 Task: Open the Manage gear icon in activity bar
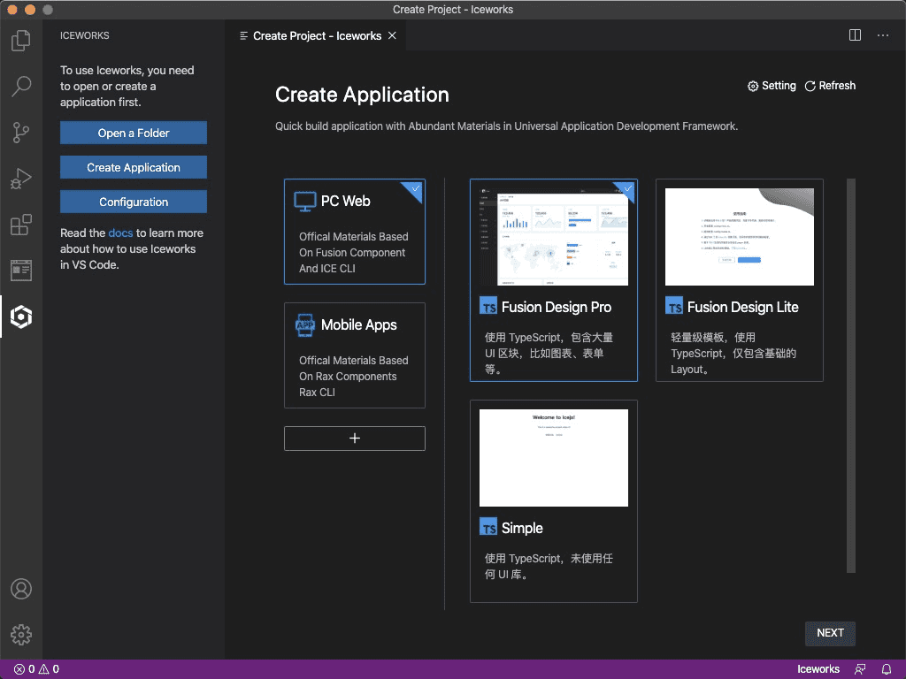click(x=21, y=635)
